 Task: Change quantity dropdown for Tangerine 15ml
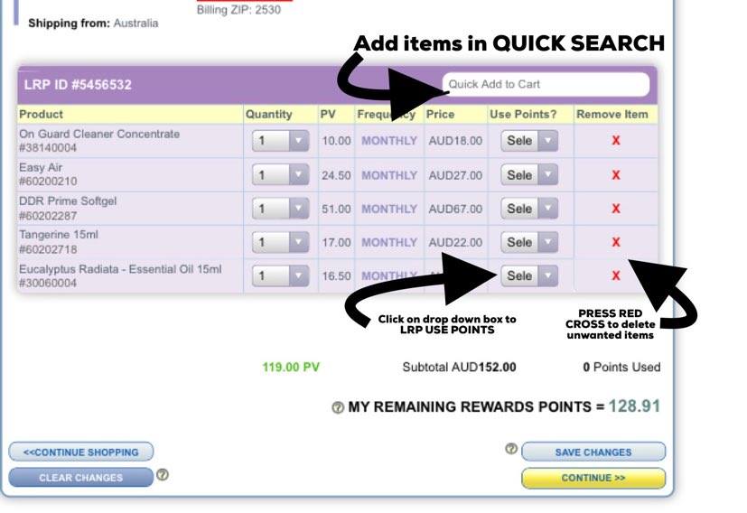[280, 242]
